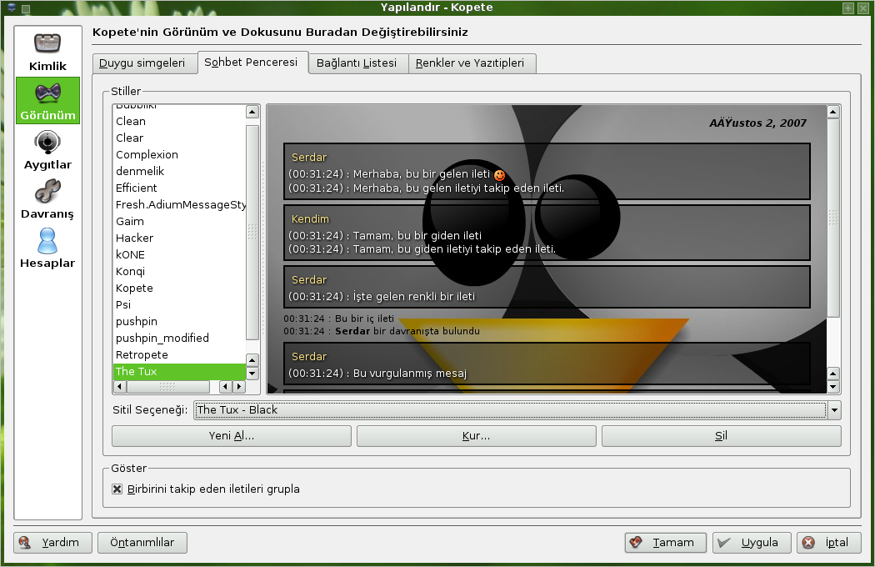Select the Görünüm appearance section
This screenshot has height=567, width=875.
coord(47,101)
